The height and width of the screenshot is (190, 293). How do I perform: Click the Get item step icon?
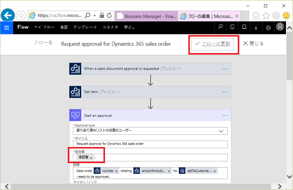tap(75, 92)
